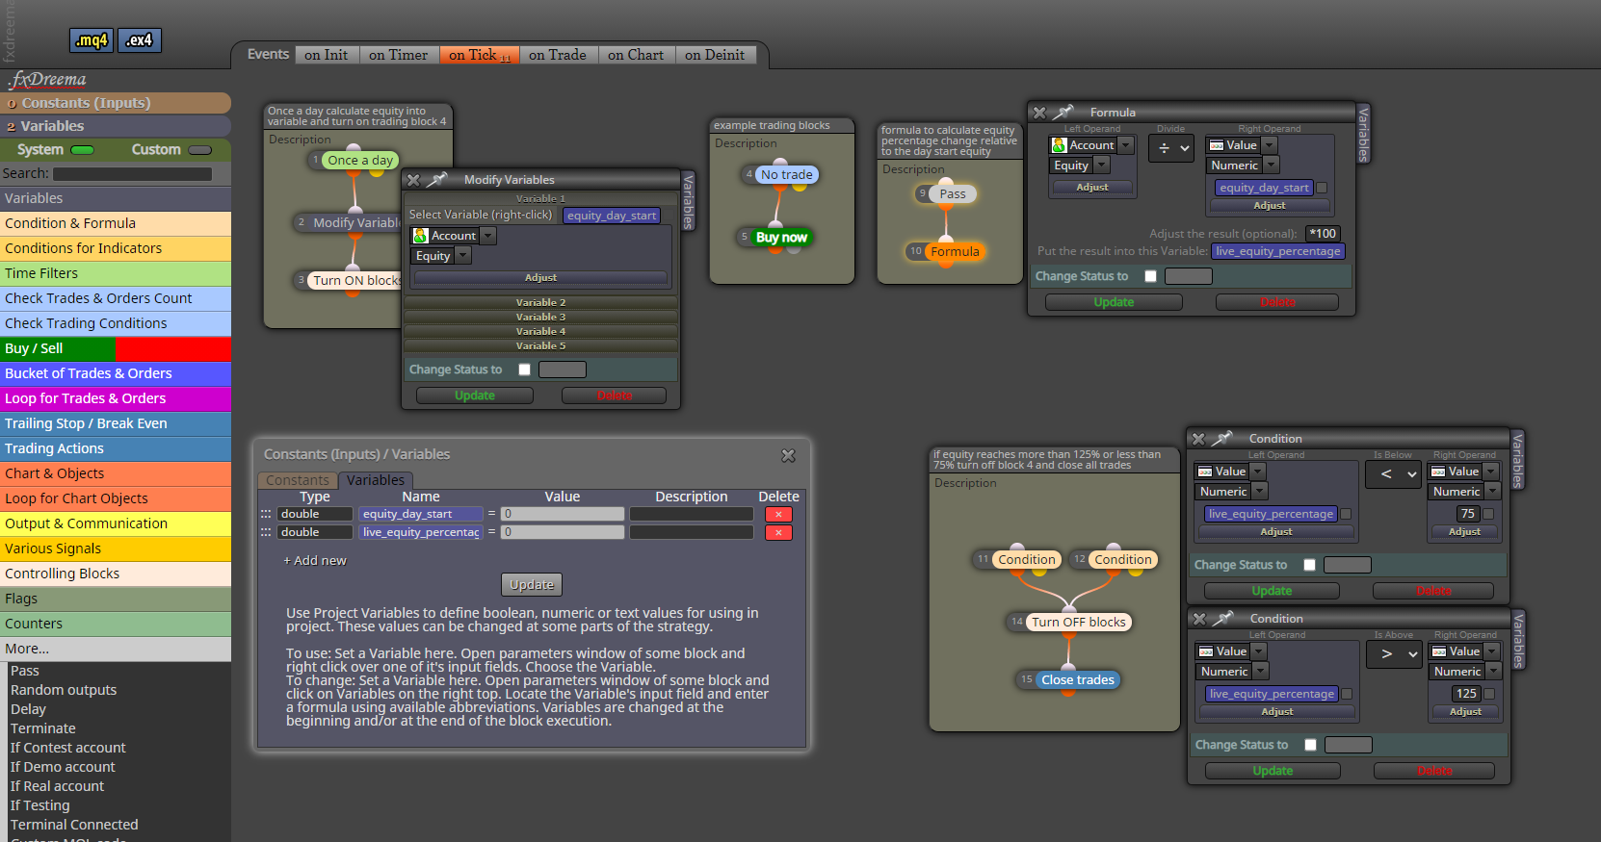Image resolution: width=1601 pixels, height=842 pixels.
Task: Switch to the Constants tab
Action: tap(298, 480)
